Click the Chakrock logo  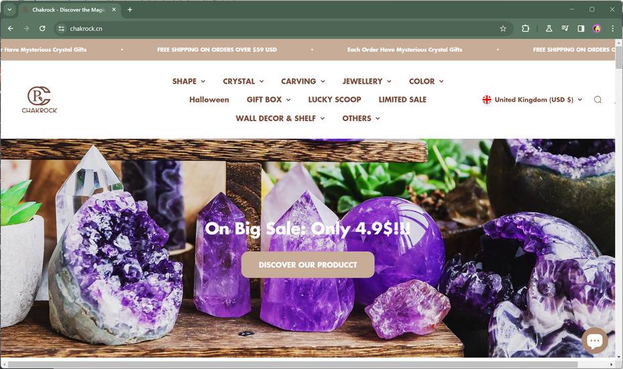pyautogui.click(x=40, y=100)
